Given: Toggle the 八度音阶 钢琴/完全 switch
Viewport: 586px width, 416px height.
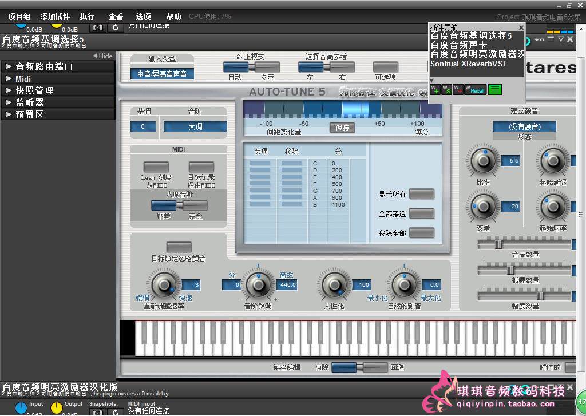Looking at the screenshot, I should pos(179,205).
